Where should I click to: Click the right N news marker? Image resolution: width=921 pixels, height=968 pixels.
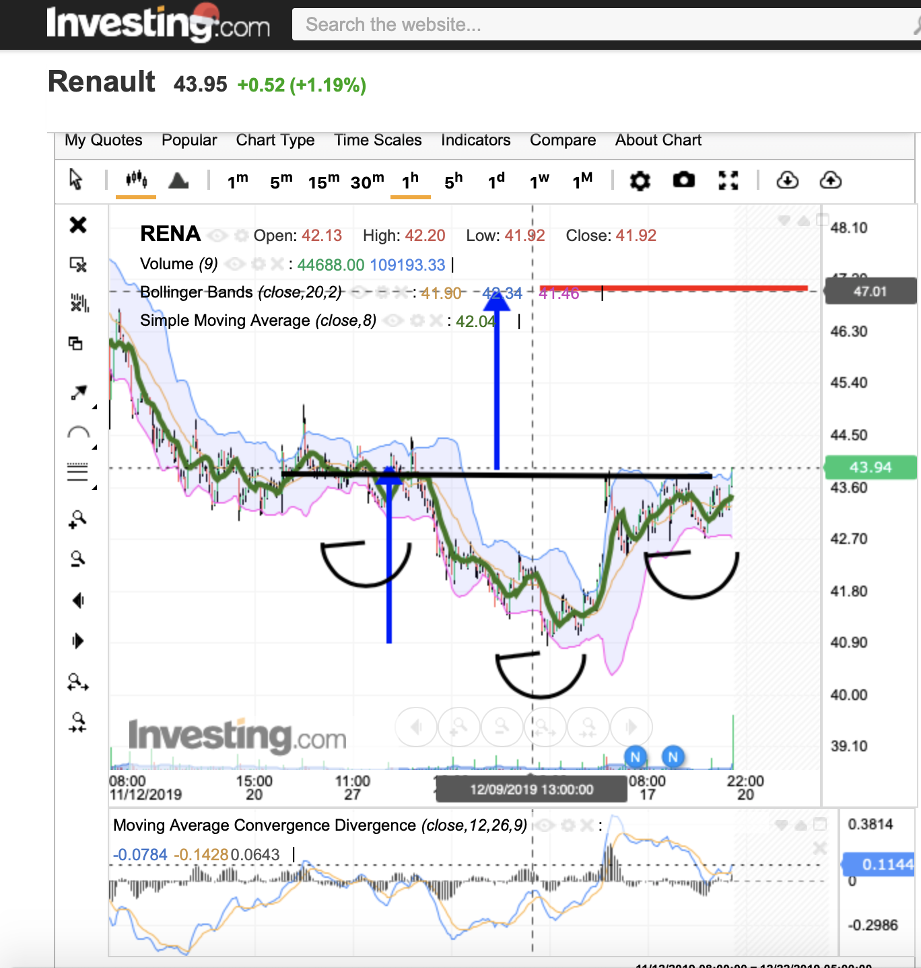(x=673, y=757)
